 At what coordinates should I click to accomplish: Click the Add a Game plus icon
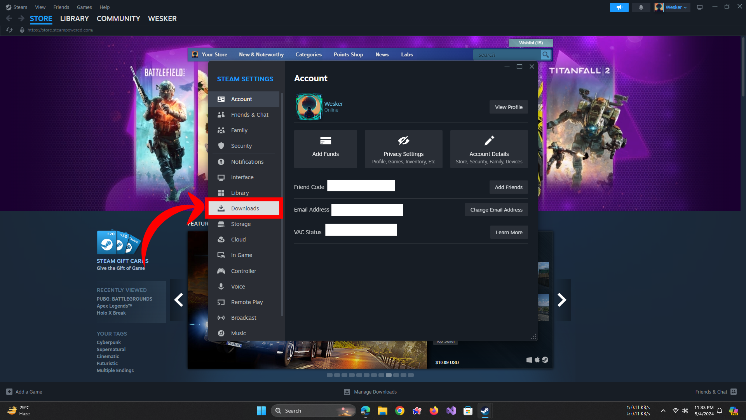coord(9,392)
